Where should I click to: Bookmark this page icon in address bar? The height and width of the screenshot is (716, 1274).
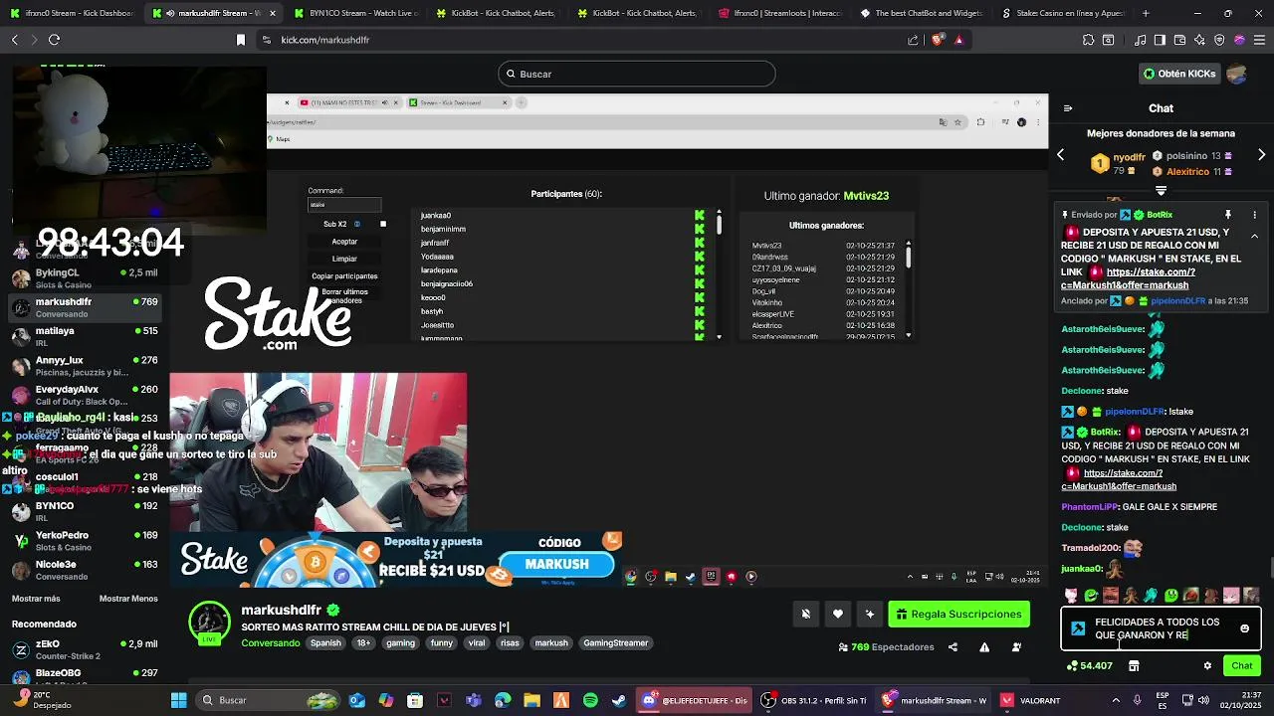240,40
